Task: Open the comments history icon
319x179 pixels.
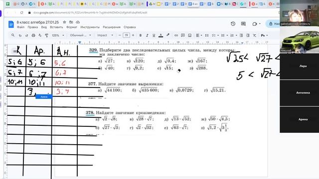Action: click(x=243, y=24)
